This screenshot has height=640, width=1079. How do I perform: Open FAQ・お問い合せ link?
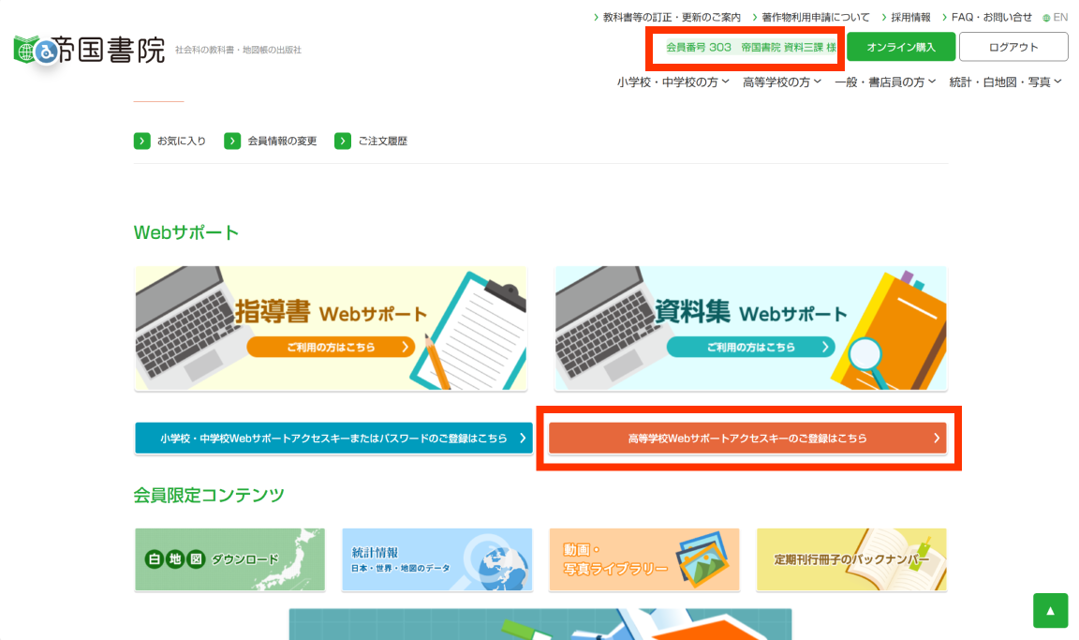(x=992, y=17)
